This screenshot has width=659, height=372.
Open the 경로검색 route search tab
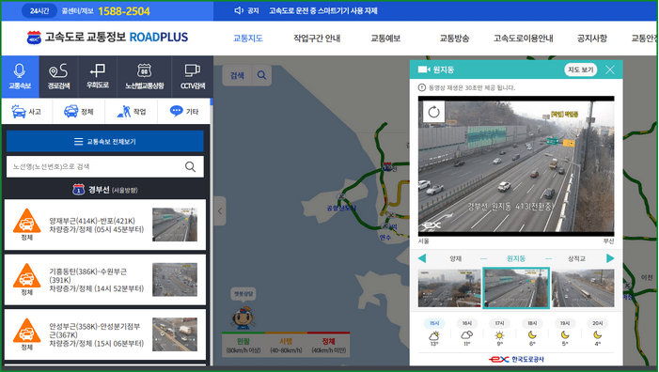[58, 76]
